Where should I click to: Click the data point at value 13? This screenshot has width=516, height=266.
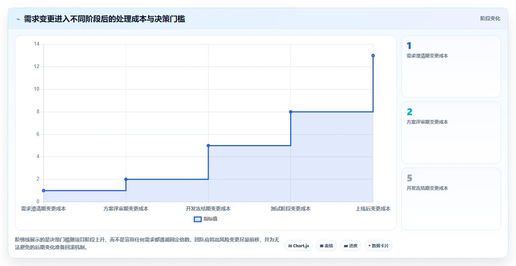pos(373,55)
